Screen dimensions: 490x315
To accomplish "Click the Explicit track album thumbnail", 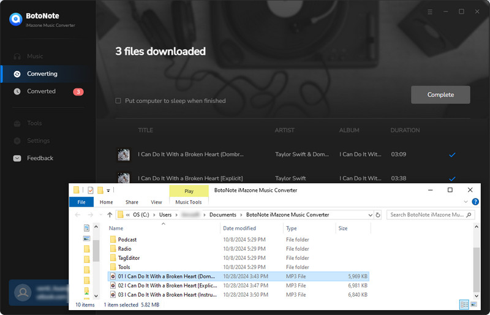I will click(x=124, y=178).
